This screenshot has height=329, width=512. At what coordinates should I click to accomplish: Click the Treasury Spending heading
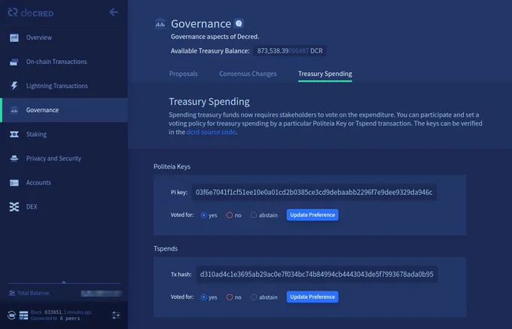[x=209, y=102]
